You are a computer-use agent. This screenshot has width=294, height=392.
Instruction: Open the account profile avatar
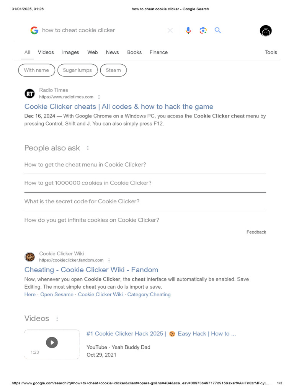pos(265,31)
